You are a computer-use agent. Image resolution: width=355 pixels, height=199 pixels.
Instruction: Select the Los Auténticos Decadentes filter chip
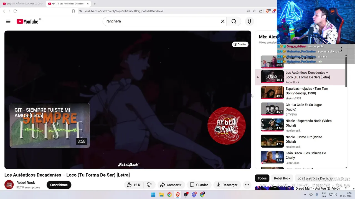pyautogui.click(x=315, y=178)
